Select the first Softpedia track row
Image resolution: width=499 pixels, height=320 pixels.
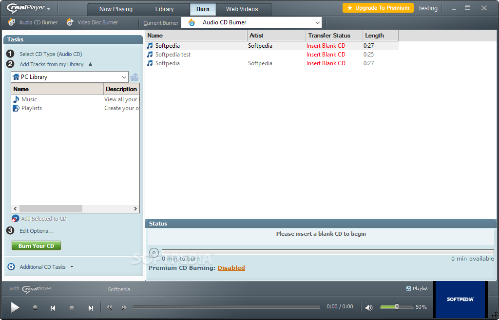[272, 46]
